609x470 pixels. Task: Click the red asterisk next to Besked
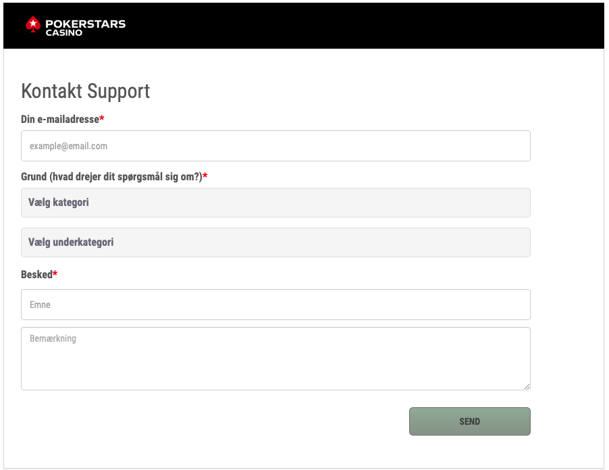point(55,274)
